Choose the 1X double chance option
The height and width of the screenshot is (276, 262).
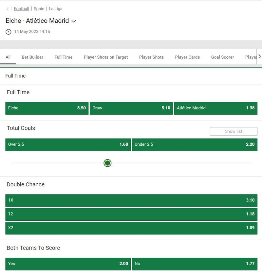click(x=131, y=200)
